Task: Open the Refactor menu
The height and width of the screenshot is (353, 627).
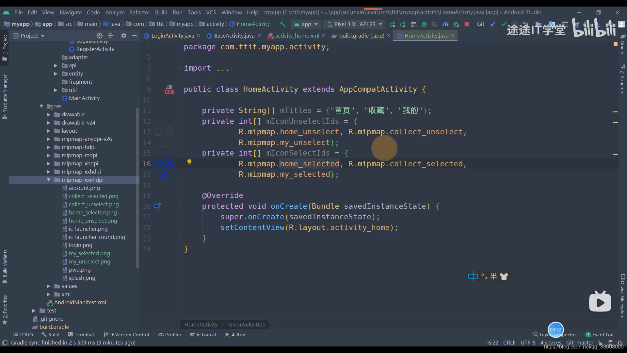Action: point(139,12)
